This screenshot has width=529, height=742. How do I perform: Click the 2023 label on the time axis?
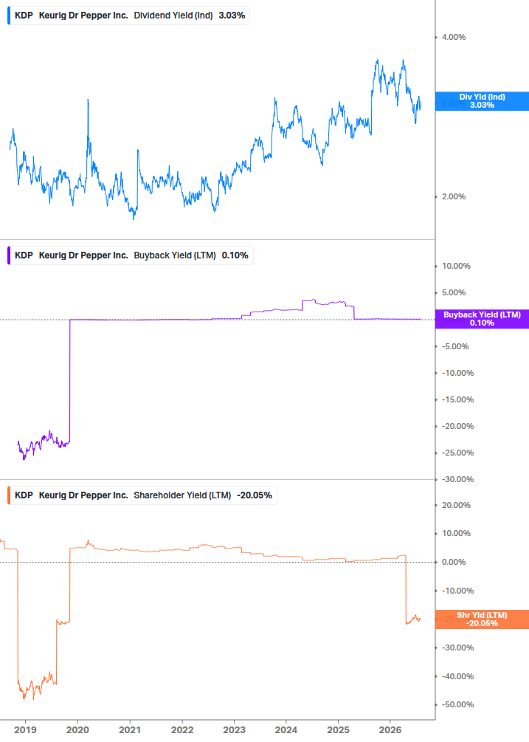coord(234,730)
